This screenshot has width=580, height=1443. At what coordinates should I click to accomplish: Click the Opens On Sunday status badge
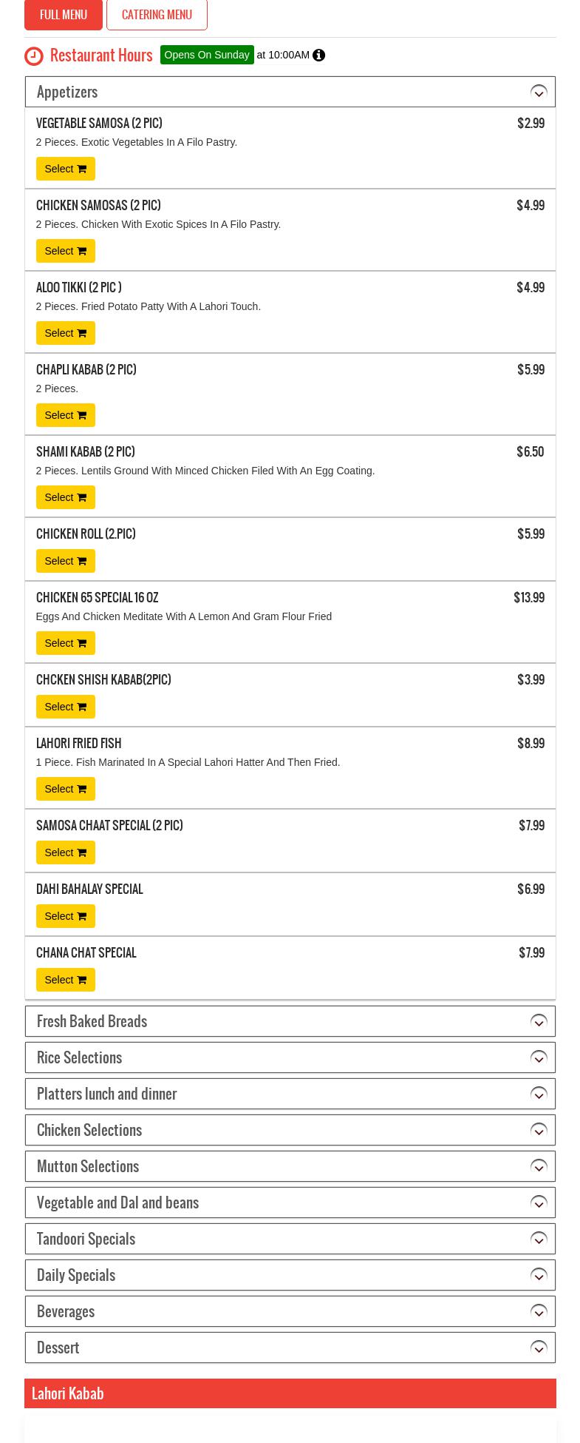tap(207, 55)
